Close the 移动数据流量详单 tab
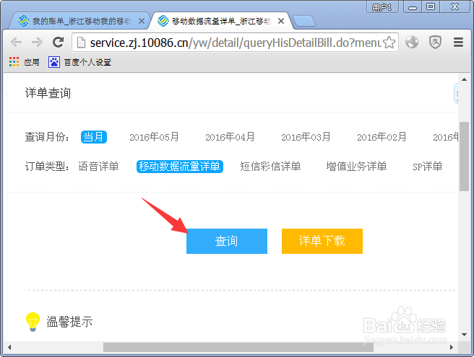474x357 pixels. [x=281, y=21]
